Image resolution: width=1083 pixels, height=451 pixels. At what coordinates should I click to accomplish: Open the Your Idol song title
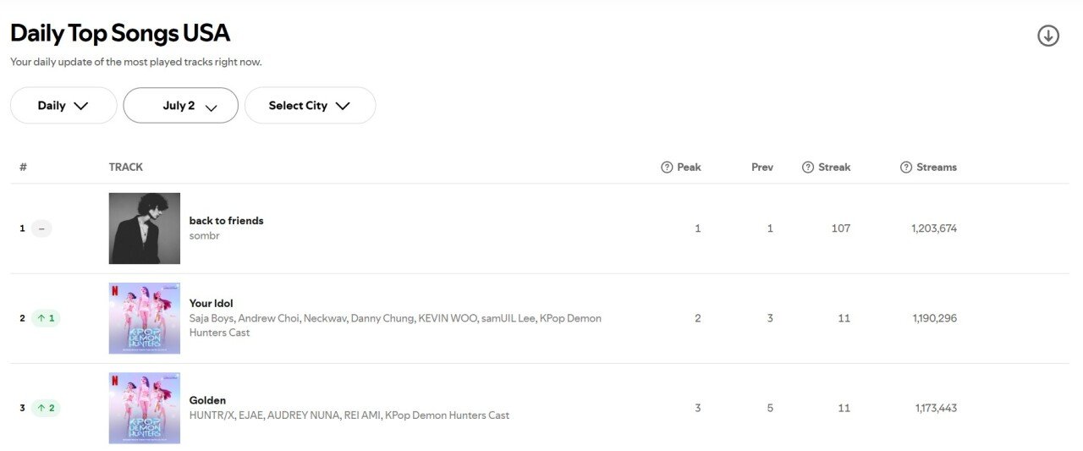click(211, 304)
